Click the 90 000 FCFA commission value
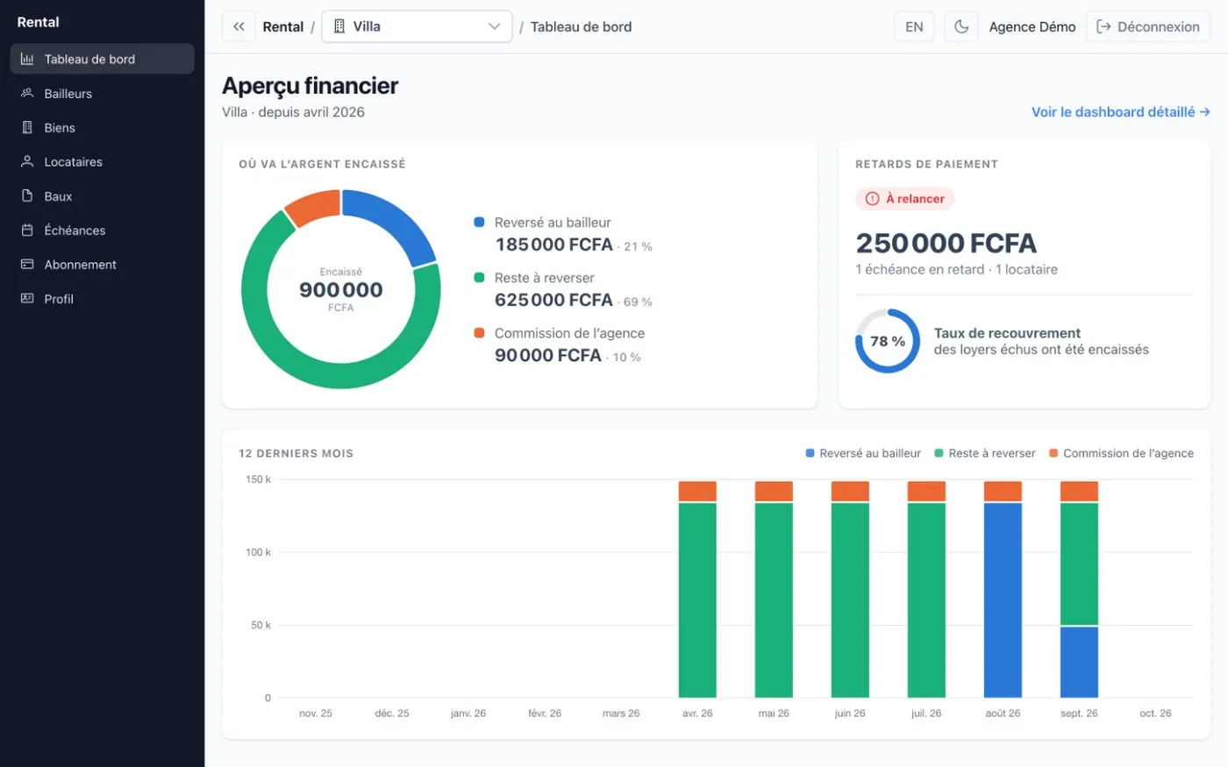This screenshot has width=1228, height=767. (x=548, y=355)
